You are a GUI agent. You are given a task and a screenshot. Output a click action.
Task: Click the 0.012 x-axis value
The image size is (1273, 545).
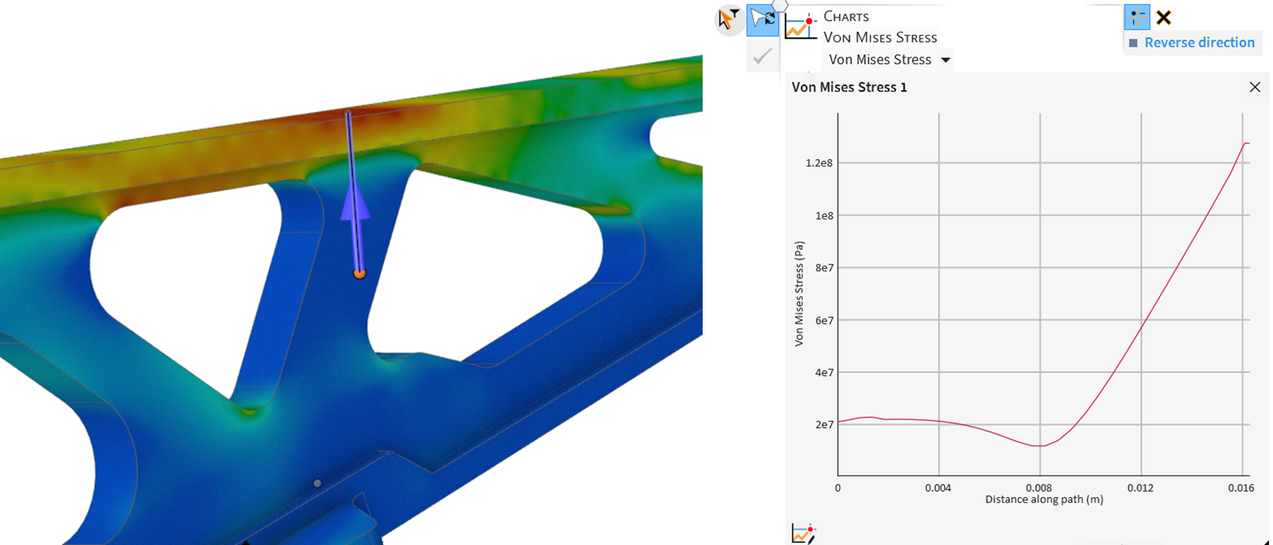pyautogui.click(x=1141, y=487)
